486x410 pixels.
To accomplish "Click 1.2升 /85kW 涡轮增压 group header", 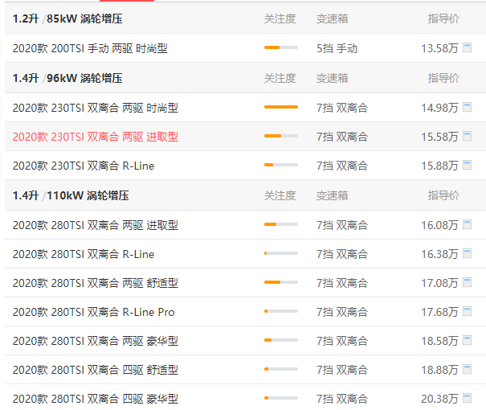I will point(67,18).
